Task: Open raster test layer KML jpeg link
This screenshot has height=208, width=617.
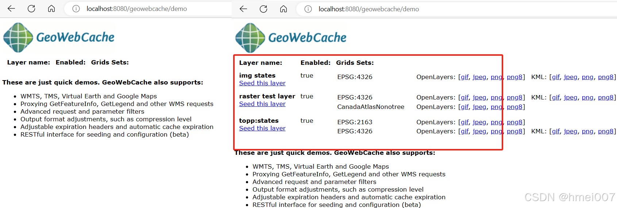Action: tap(571, 97)
